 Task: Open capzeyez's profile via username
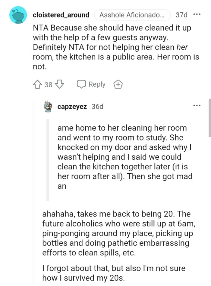click(72, 106)
